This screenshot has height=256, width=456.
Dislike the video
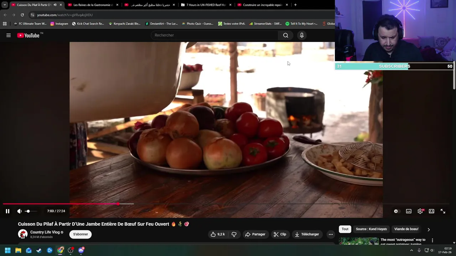point(234,234)
